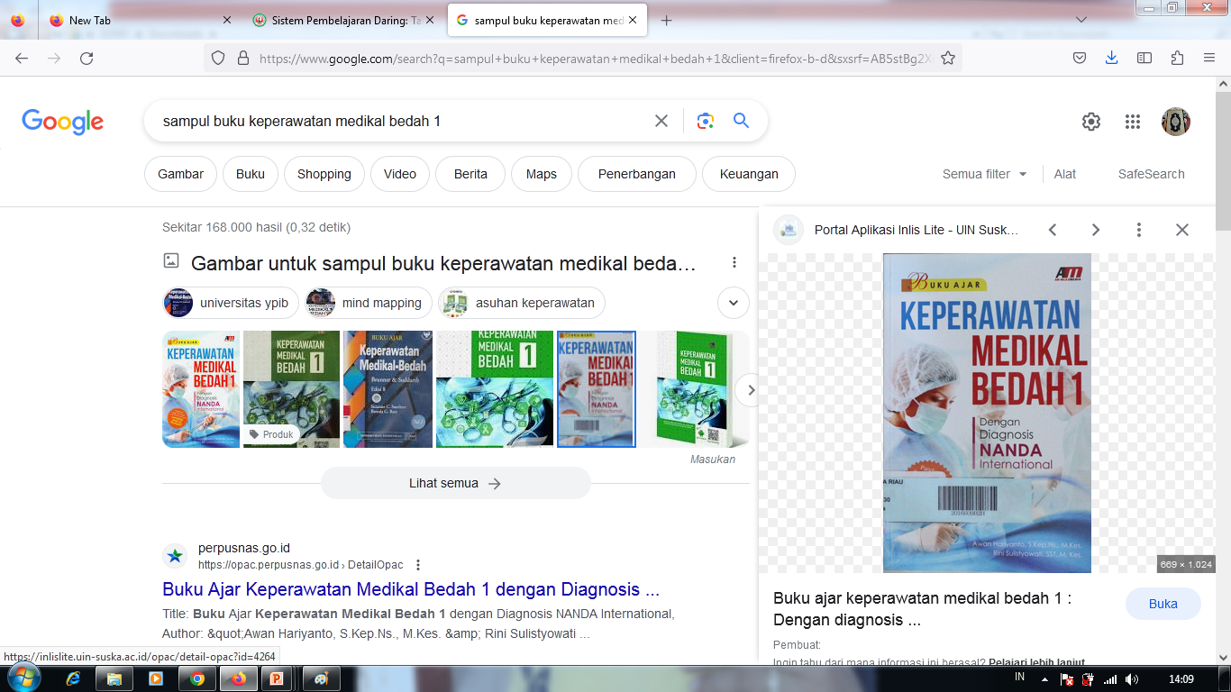1231x692 pixels.
Task: Clear search text with X icon
Action: [x=661, y=121]
